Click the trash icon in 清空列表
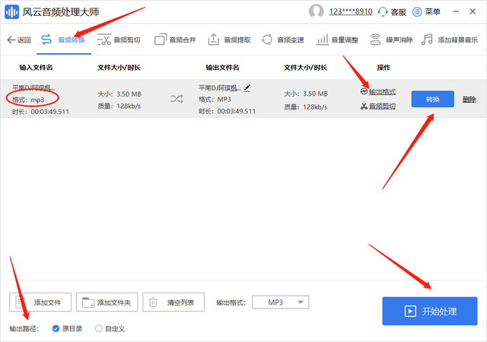This screenshot has width=487, height=342. (153, 302)
